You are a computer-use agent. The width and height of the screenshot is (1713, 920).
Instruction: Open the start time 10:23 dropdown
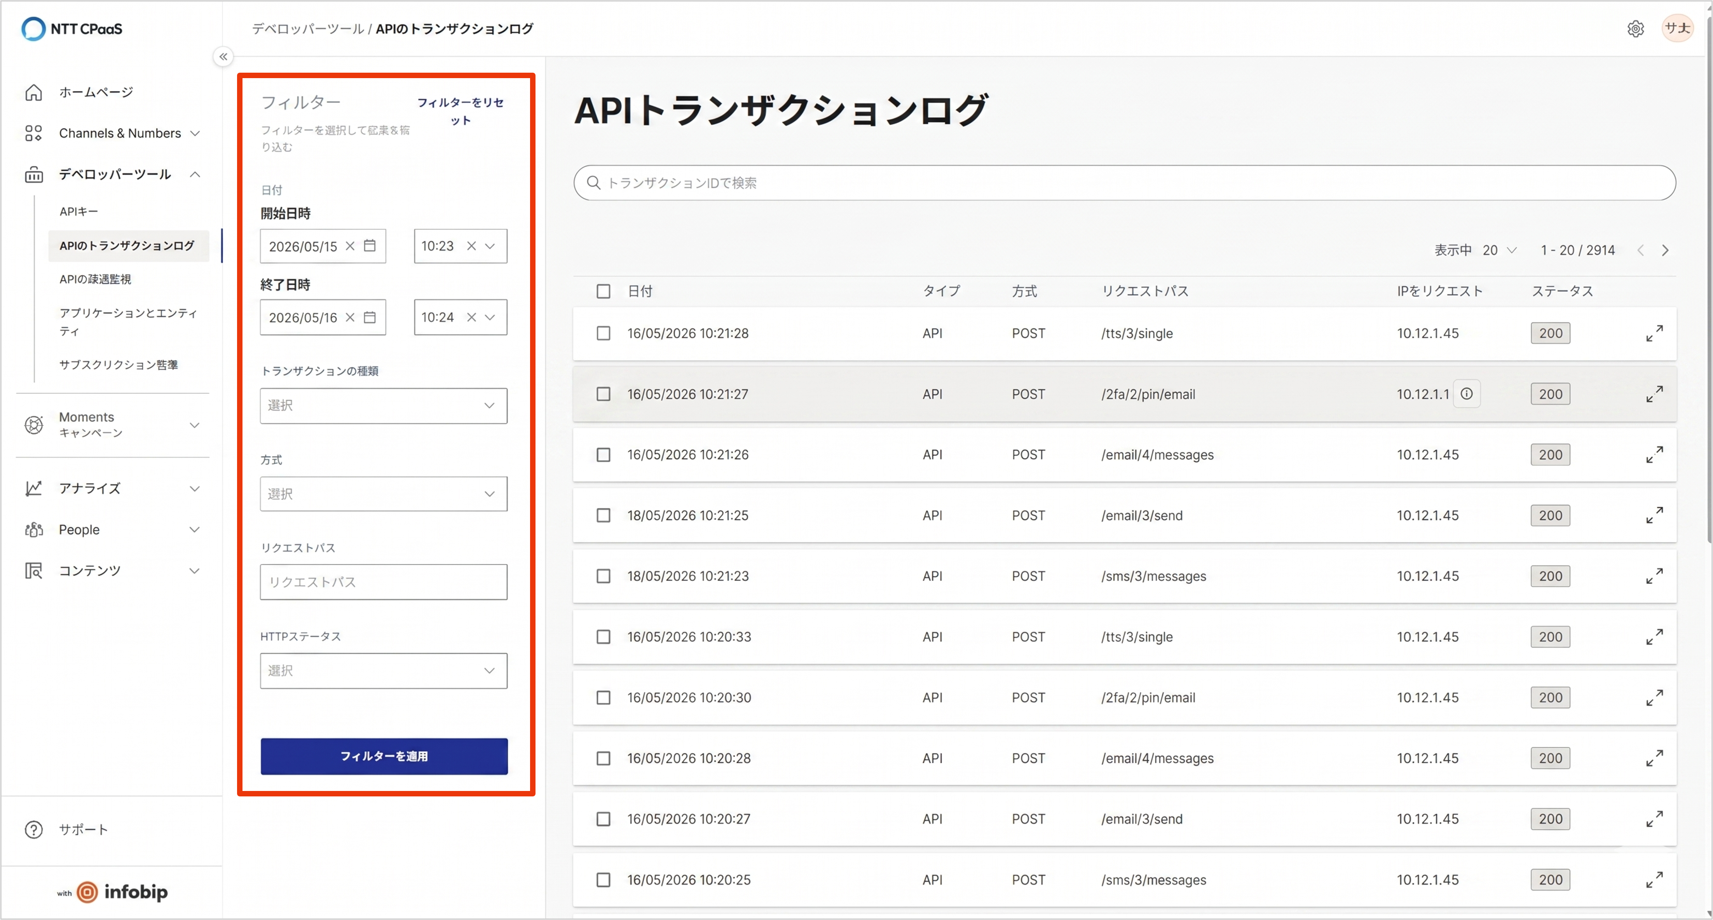[x=490, y=246]
